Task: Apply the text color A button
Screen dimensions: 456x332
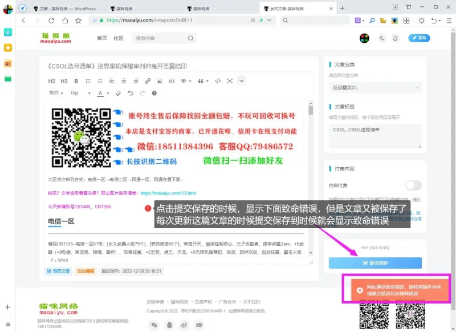Action: click(x=100, y=94)
